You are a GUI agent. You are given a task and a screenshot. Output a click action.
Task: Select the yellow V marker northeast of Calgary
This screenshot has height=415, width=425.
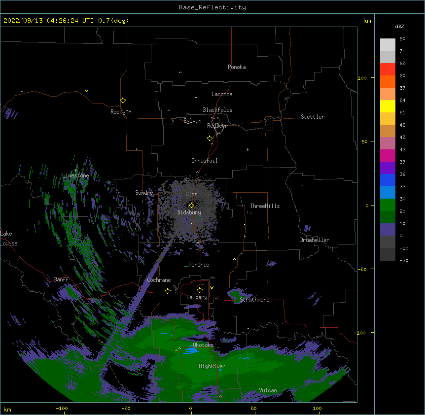(212, 288)
